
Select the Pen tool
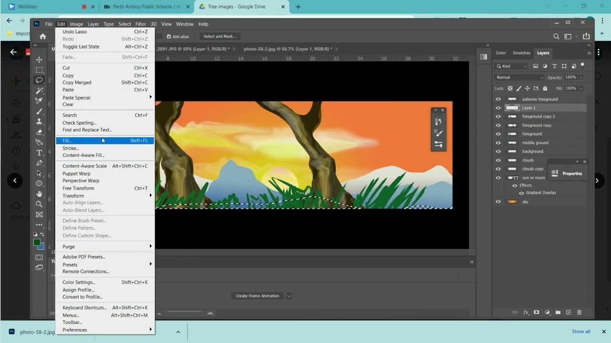[39, 163]
